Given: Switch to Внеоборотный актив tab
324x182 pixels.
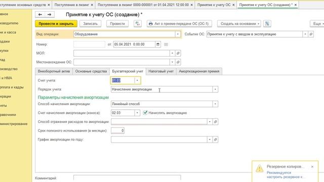Looking at the screenshot, I should click(x=54, y=71).
